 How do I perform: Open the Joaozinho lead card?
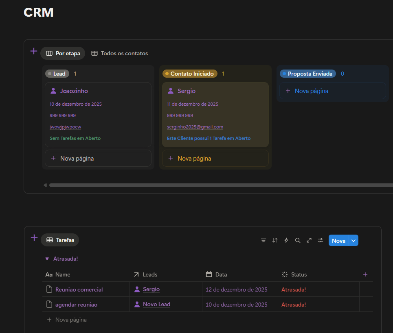[x=74, y=91]
